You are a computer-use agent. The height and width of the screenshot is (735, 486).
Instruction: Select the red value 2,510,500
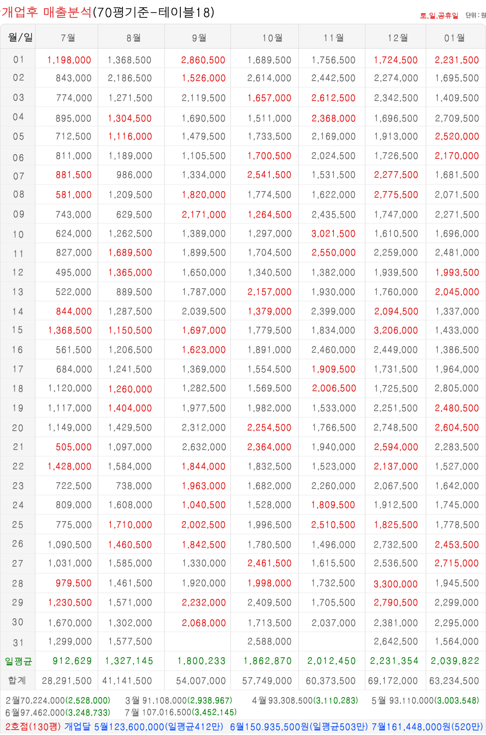[x=333, y=525]
